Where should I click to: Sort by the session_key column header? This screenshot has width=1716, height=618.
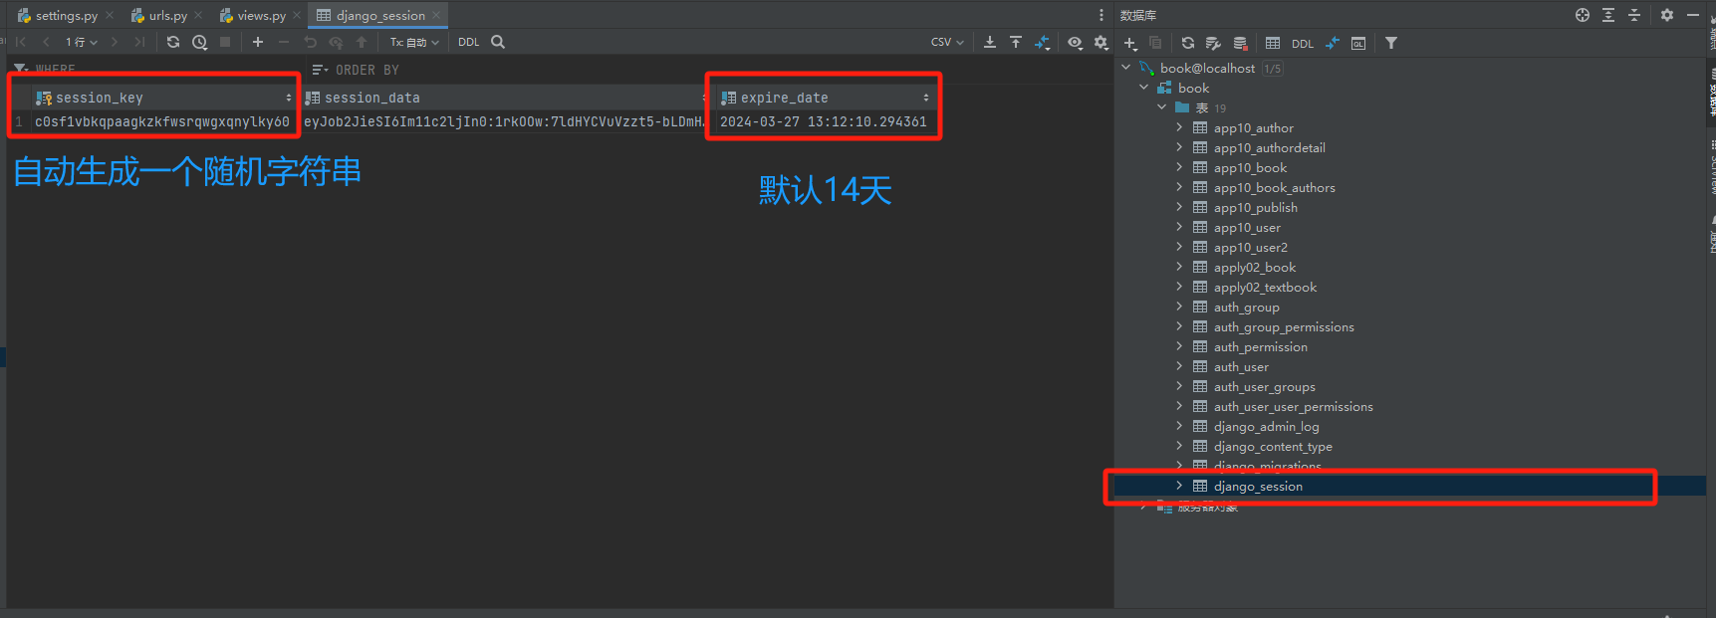pyautogui.click(x=163, y=98)
